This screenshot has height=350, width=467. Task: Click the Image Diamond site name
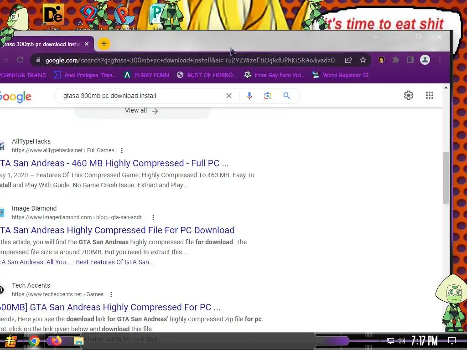(x=34, y=208)
